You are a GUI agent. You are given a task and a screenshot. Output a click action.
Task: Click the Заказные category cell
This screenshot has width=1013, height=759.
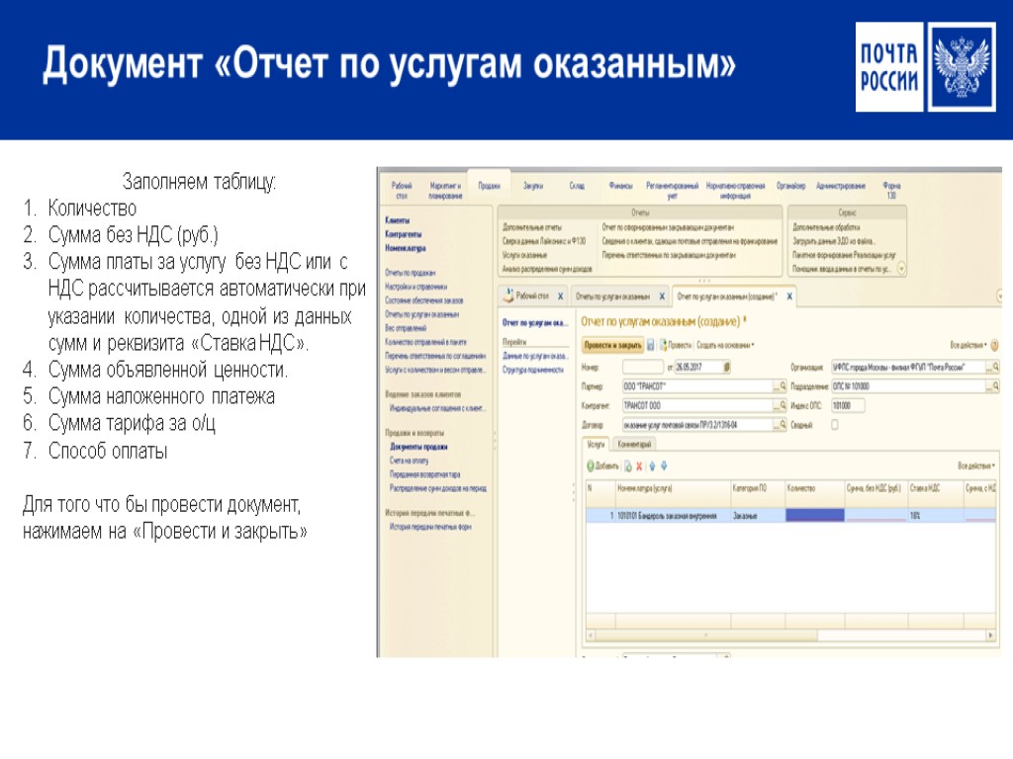[x=757, y=515]
